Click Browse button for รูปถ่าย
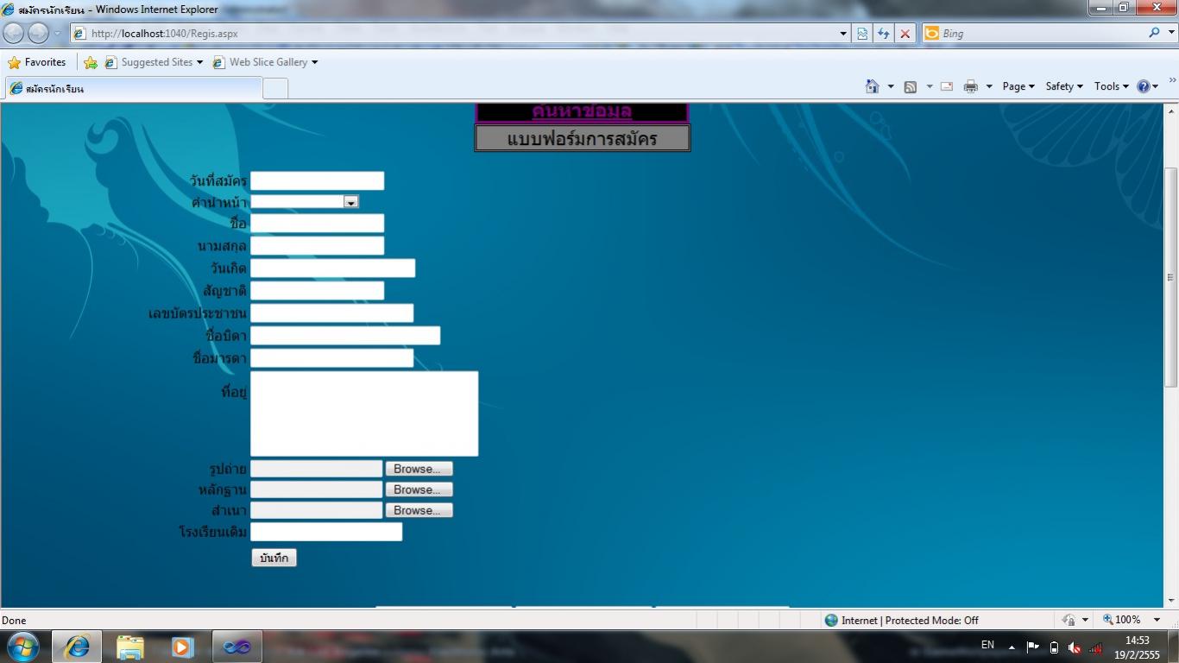Screen dimensions: 1179x663 pos(419,469)
